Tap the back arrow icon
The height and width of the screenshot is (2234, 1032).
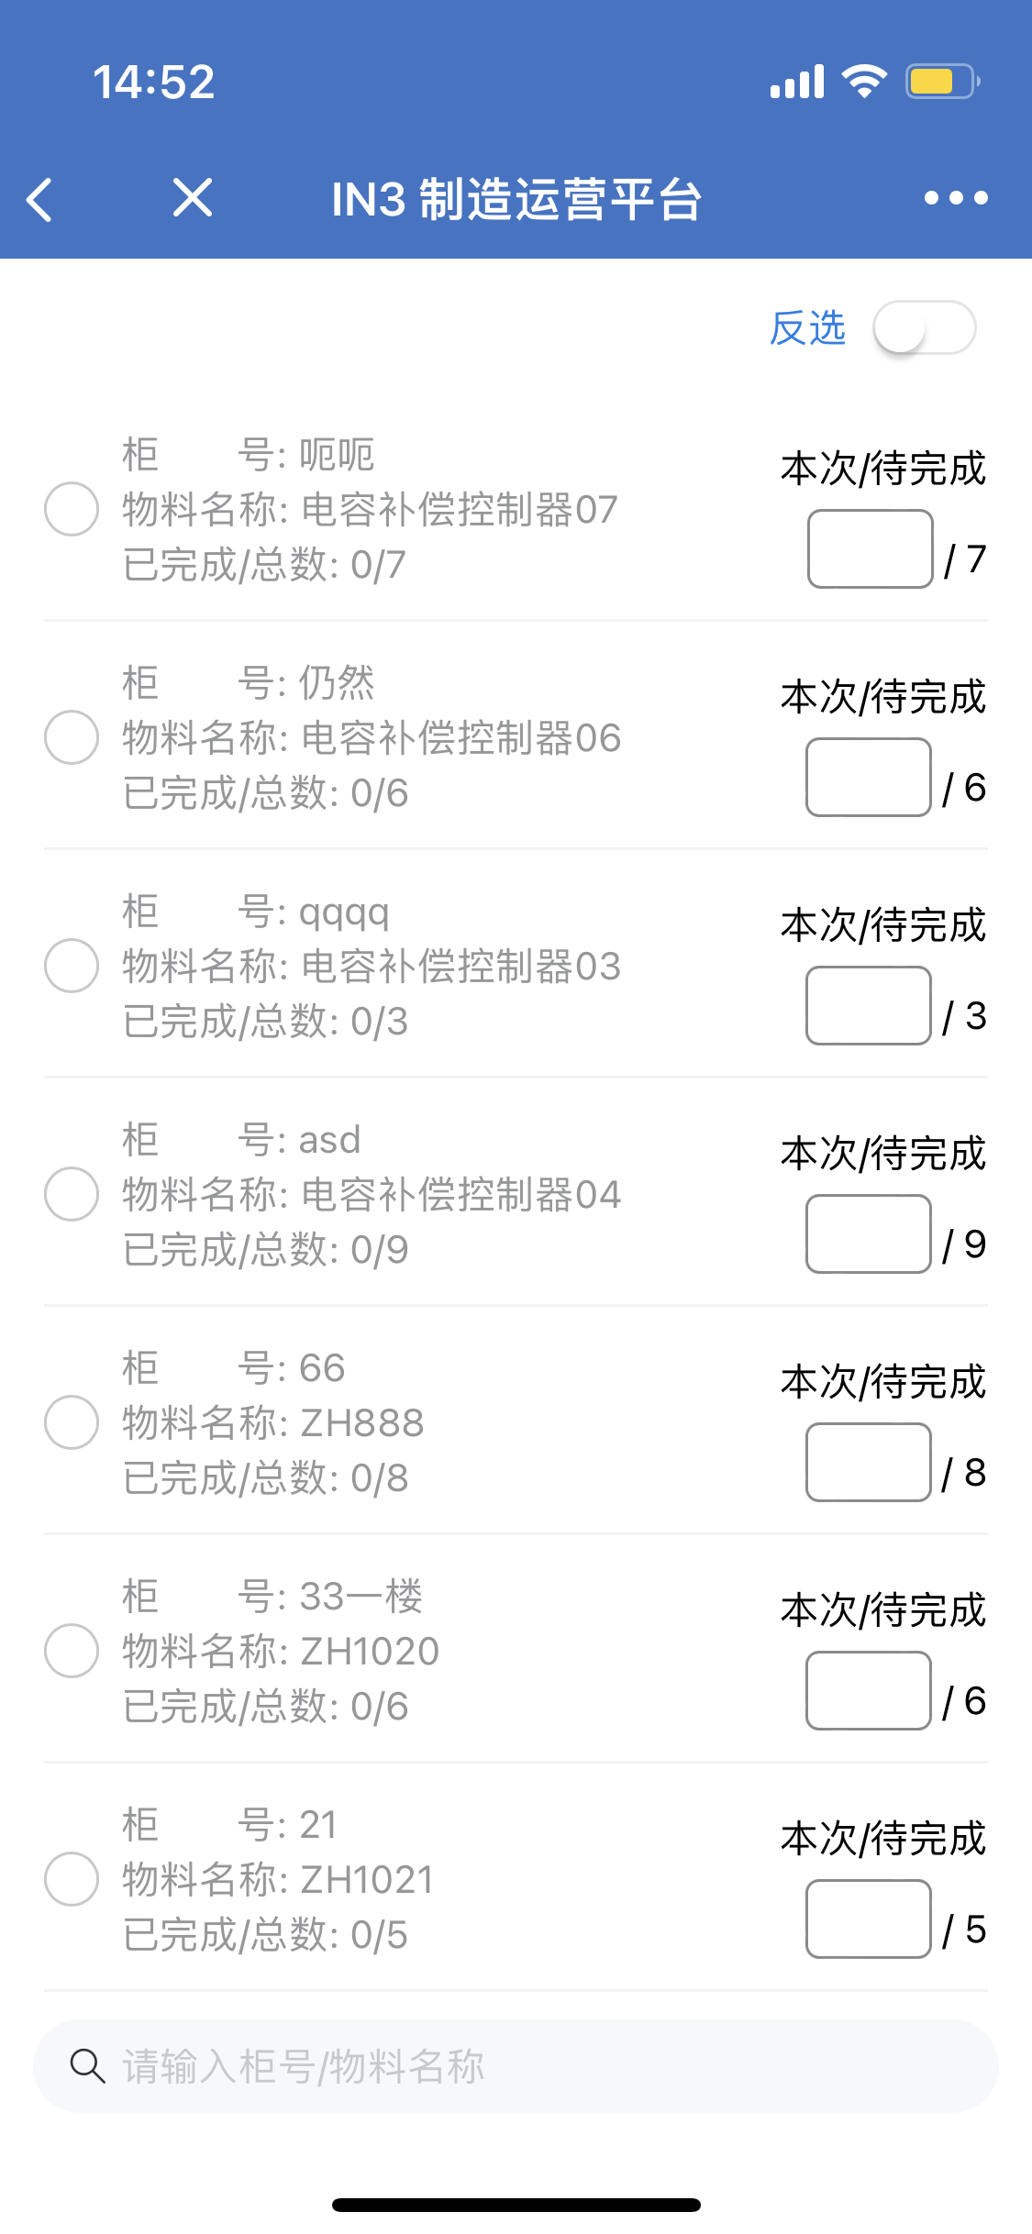point(39,199)
